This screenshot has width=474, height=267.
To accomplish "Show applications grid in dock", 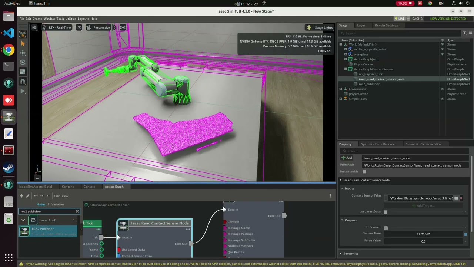I will point(9,257).
